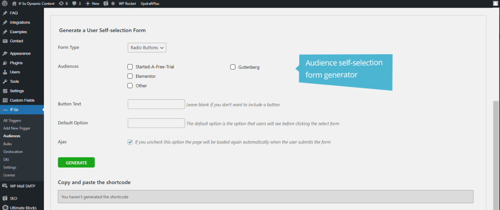Click the page vertical scrollbar thumb
500x210 pixels.
coord(496,155)
